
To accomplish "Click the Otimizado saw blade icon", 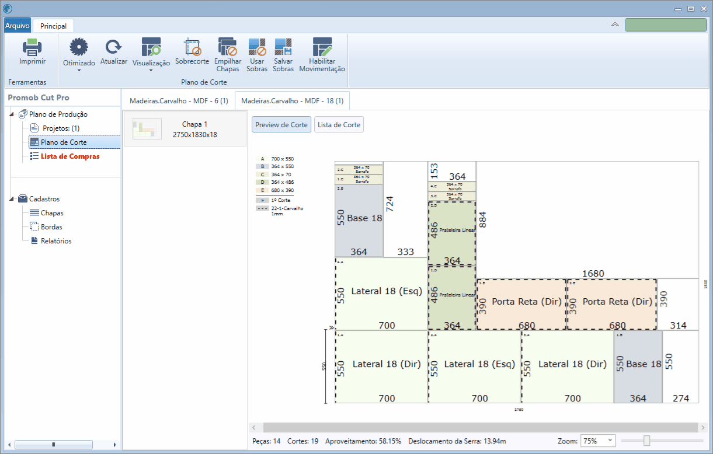I will point(78,47).
